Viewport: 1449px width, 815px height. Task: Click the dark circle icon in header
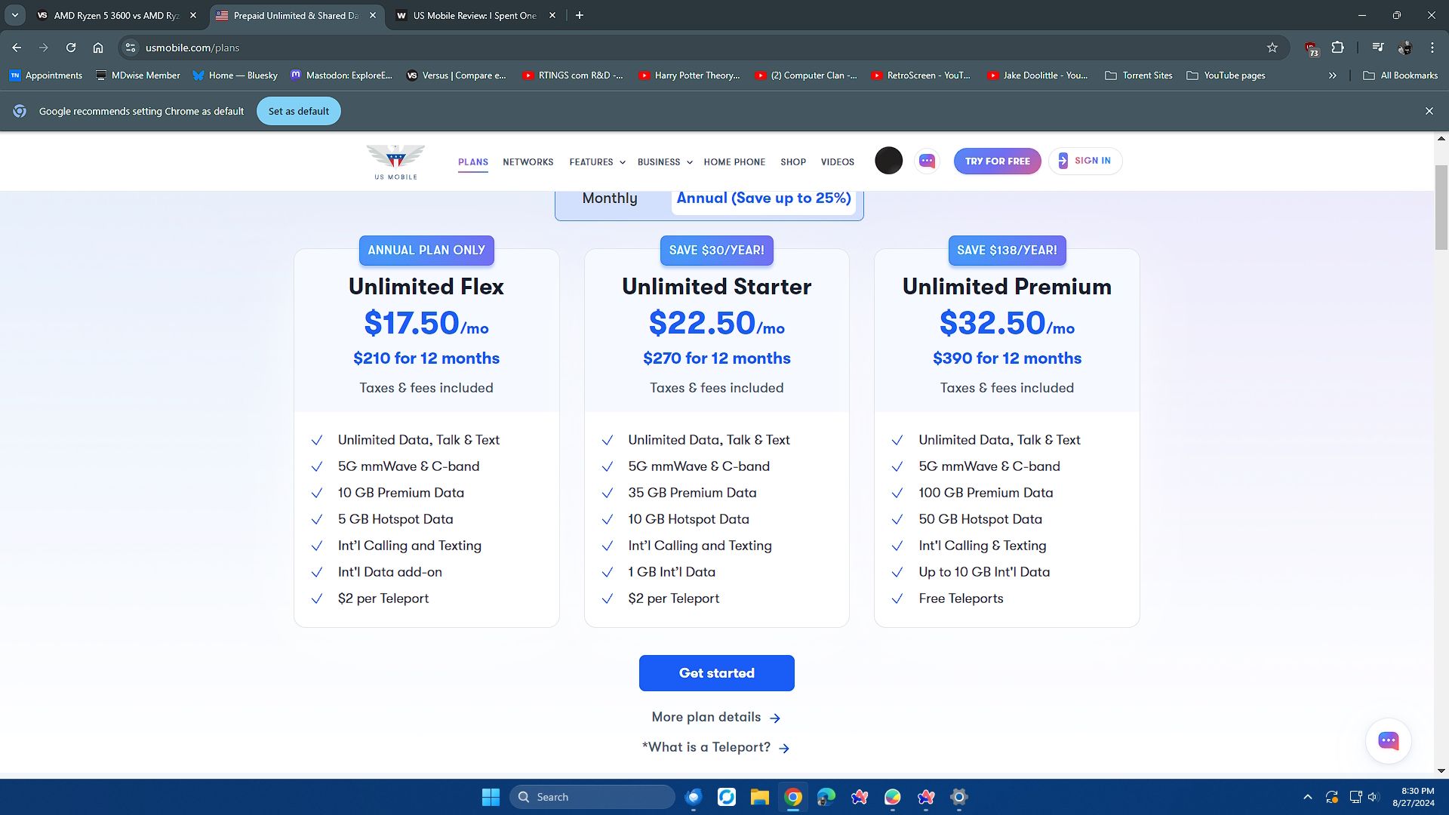pos(888,161)
